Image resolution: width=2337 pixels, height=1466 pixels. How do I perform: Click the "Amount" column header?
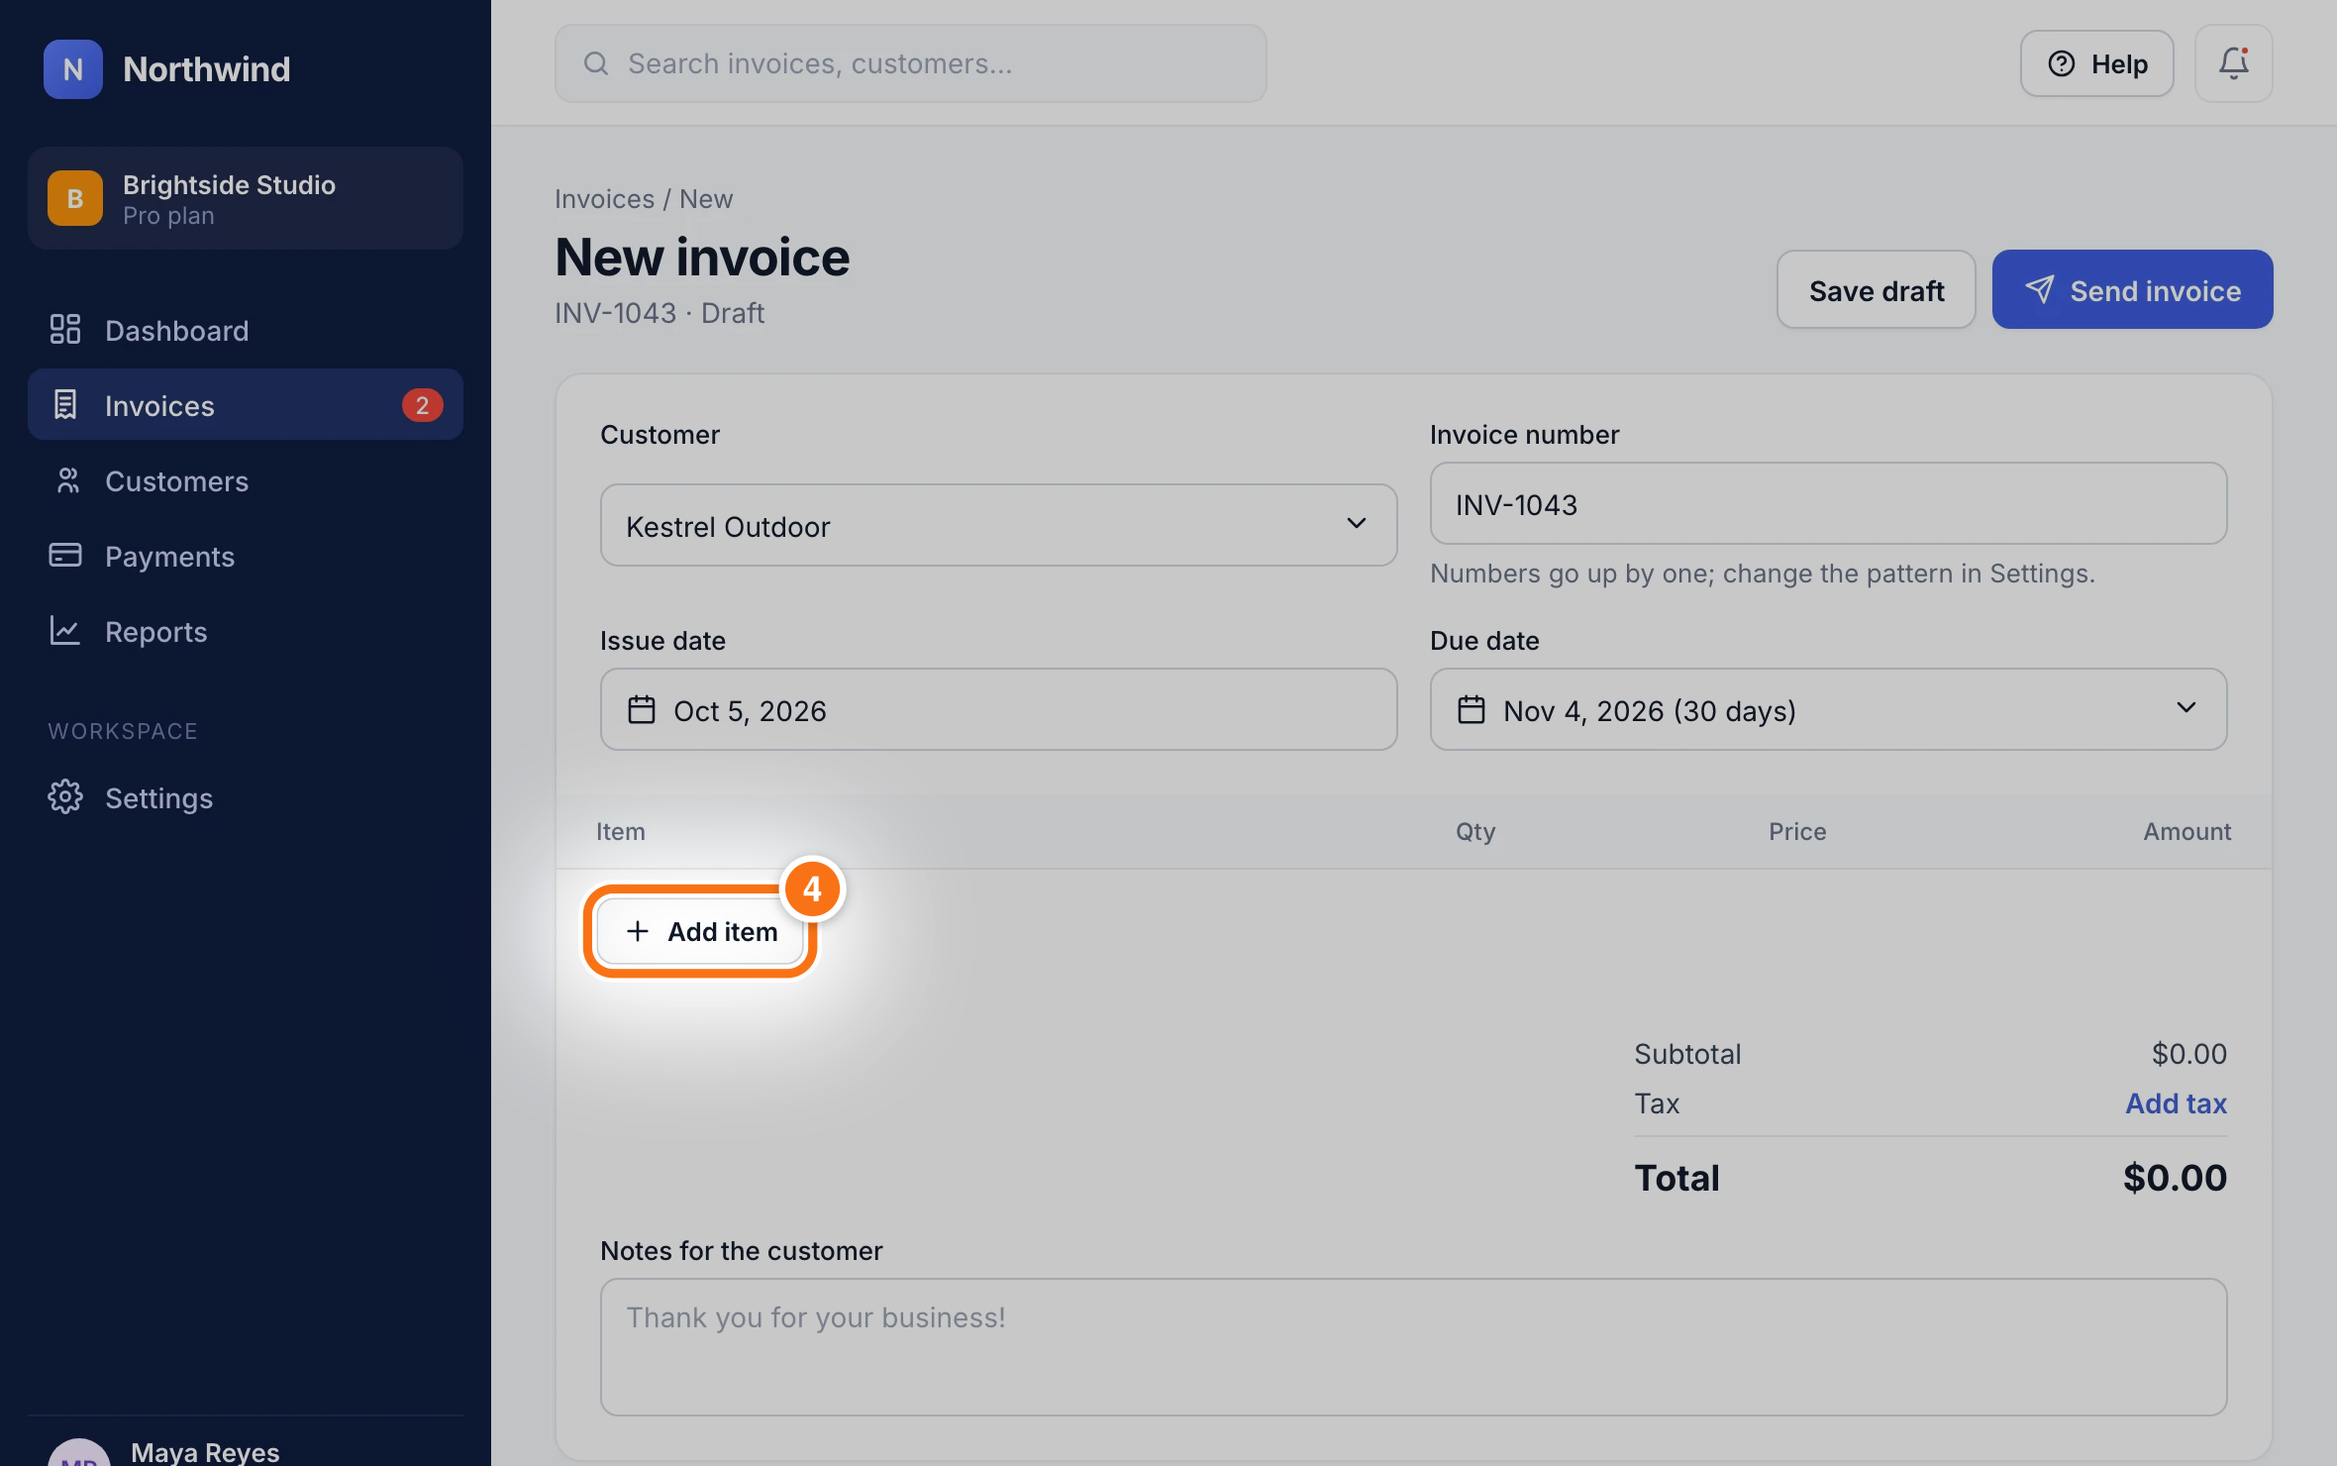pyautogui.click(x=2186, y=831)
